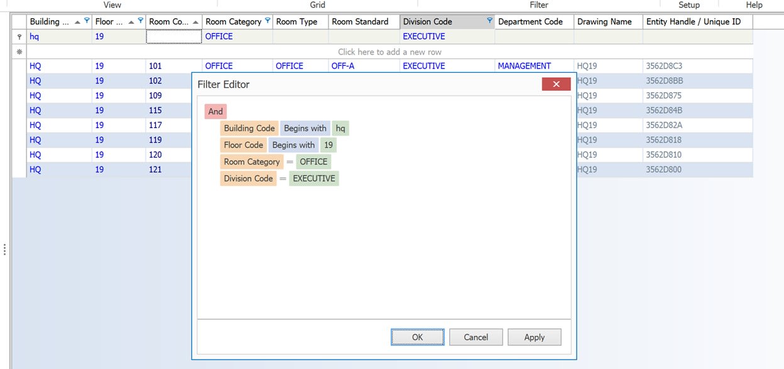Click the Entity Handle / Unique ID header
784x369 pixels.
697,21
